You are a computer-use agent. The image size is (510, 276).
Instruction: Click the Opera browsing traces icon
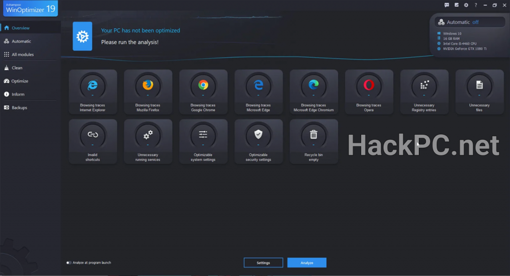tap(369, 85)
